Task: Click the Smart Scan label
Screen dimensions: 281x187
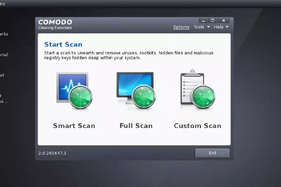Action: click(x=74, y=126)
